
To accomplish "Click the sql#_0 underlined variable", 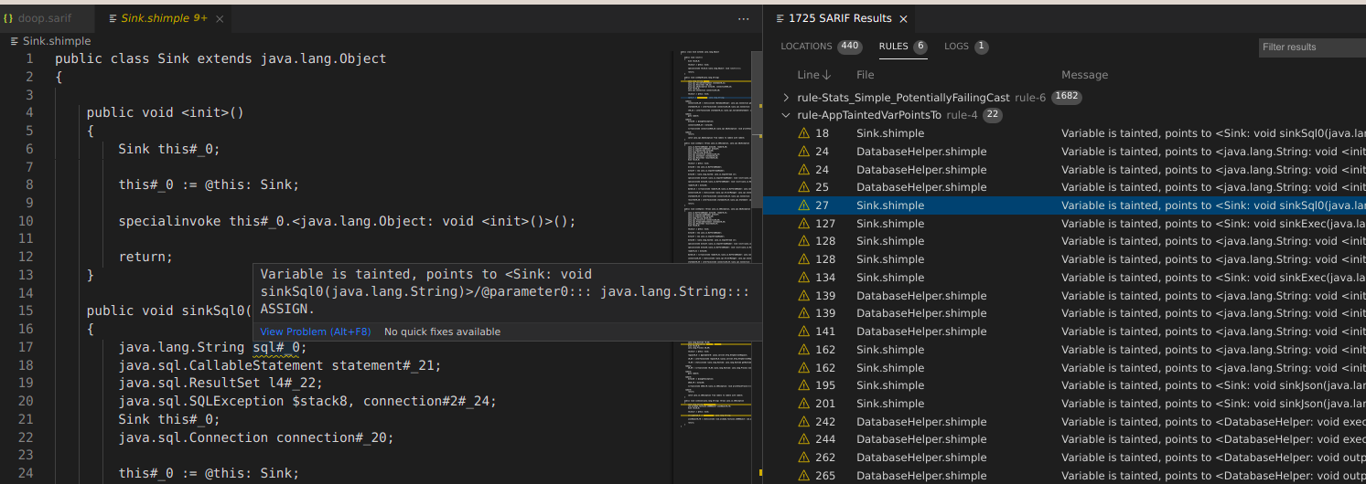I will 275,347.
